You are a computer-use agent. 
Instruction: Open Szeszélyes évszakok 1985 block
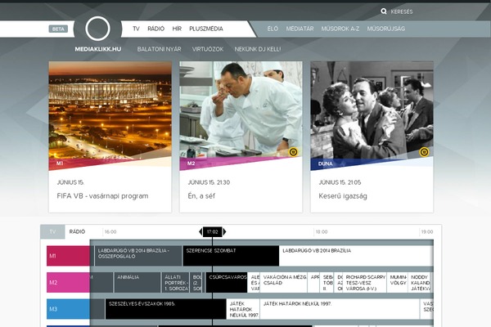(166, 309)
